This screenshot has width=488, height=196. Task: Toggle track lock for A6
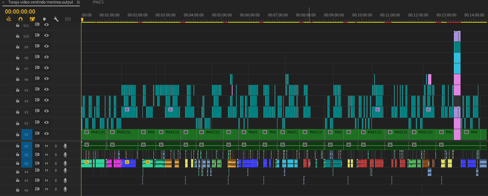pyautogui.click(x=17, y=189)
